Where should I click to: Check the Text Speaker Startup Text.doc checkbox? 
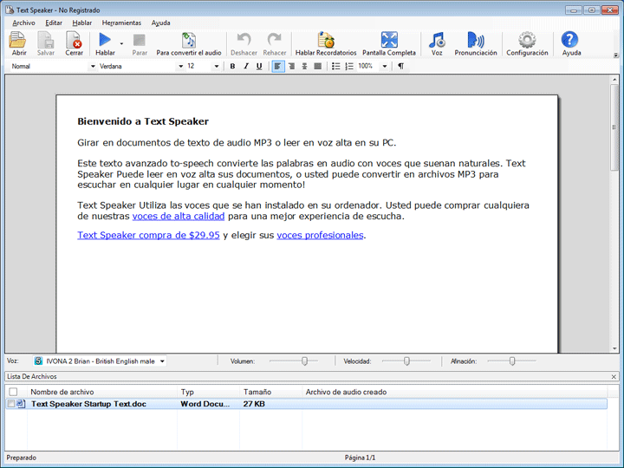pos(11,404)
